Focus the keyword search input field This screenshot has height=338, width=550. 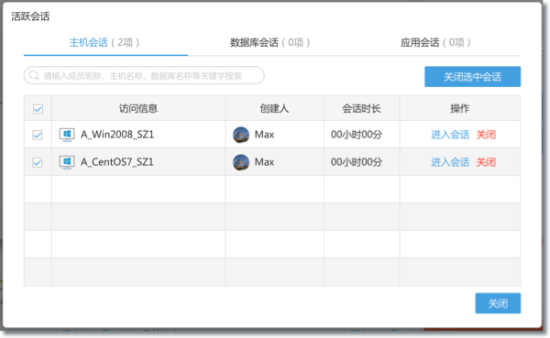pyautogui.click(x=144, y=75)
